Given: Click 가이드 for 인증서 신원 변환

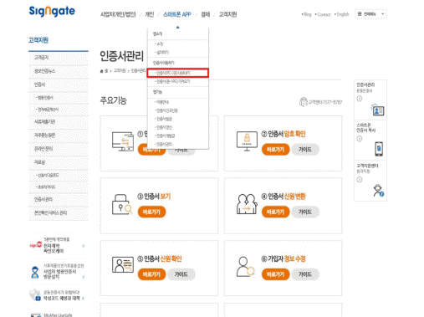Looking at the screenshot, I should point(305,212).
